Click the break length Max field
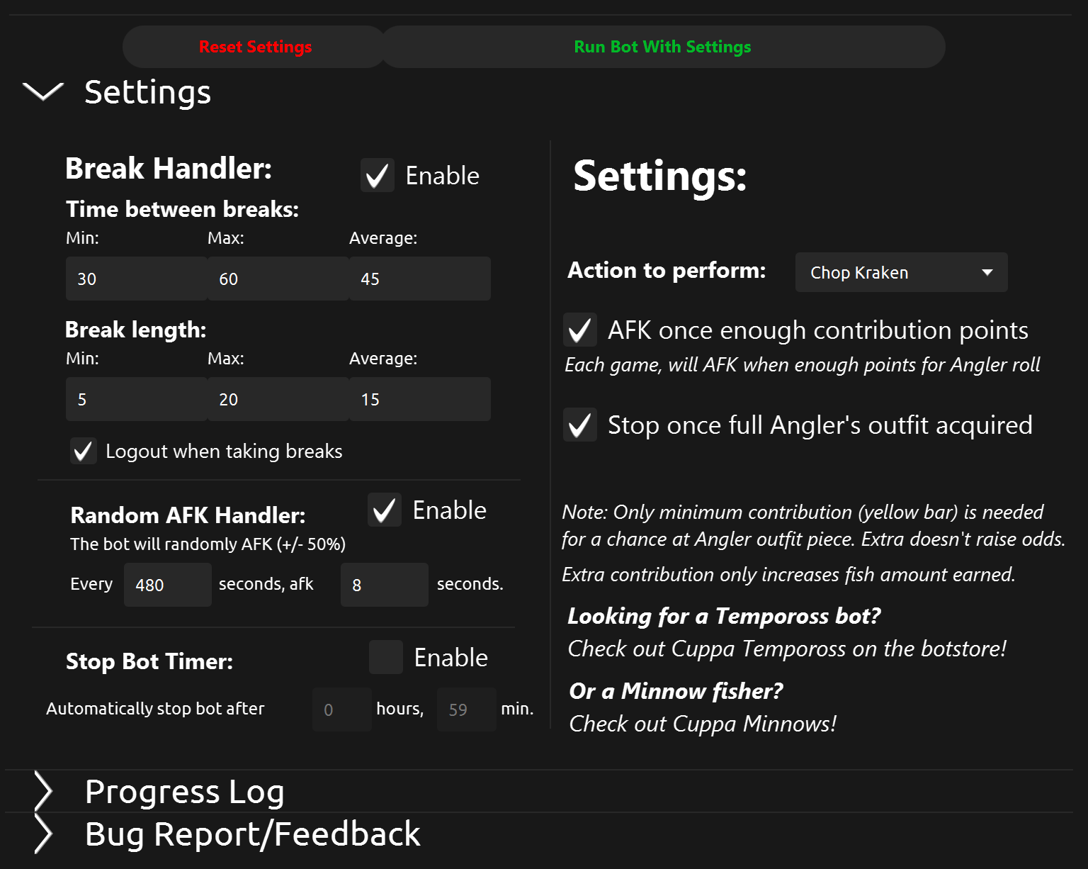1088x869 pixels. click(x=278, y=399)
